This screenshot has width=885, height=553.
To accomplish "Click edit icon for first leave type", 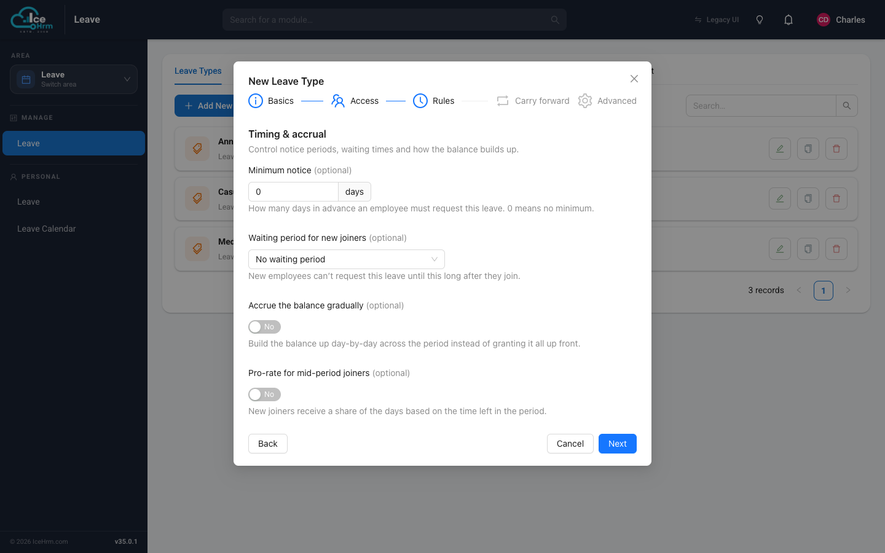I will [x=780, y=149].
